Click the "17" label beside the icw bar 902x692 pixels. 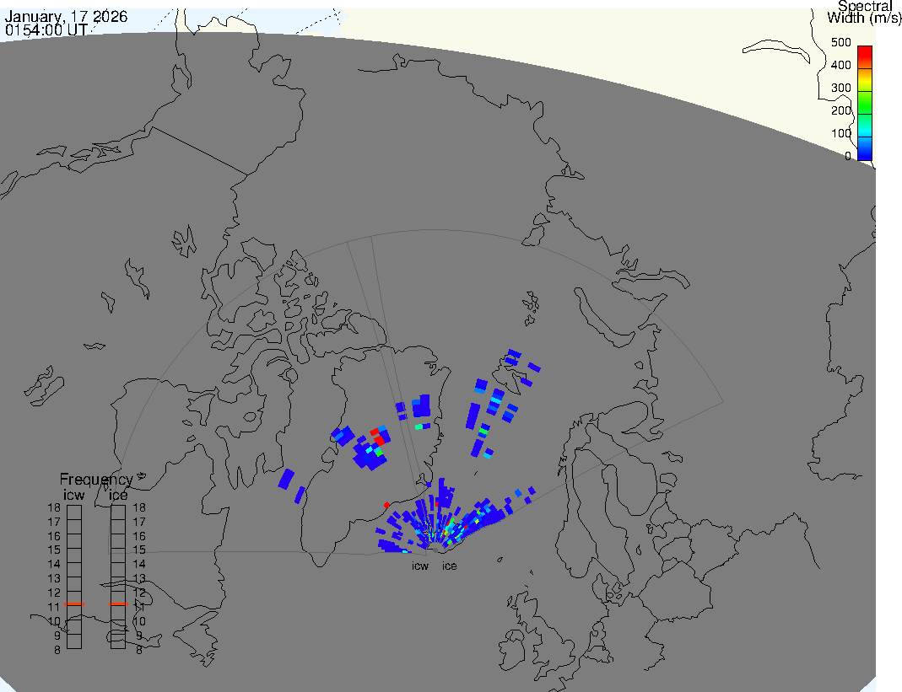pyautogui.click(x=54, y=522)
